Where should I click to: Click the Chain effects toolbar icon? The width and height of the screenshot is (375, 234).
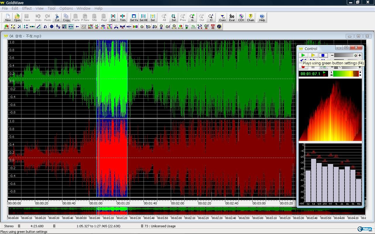(x=250, y=18)
